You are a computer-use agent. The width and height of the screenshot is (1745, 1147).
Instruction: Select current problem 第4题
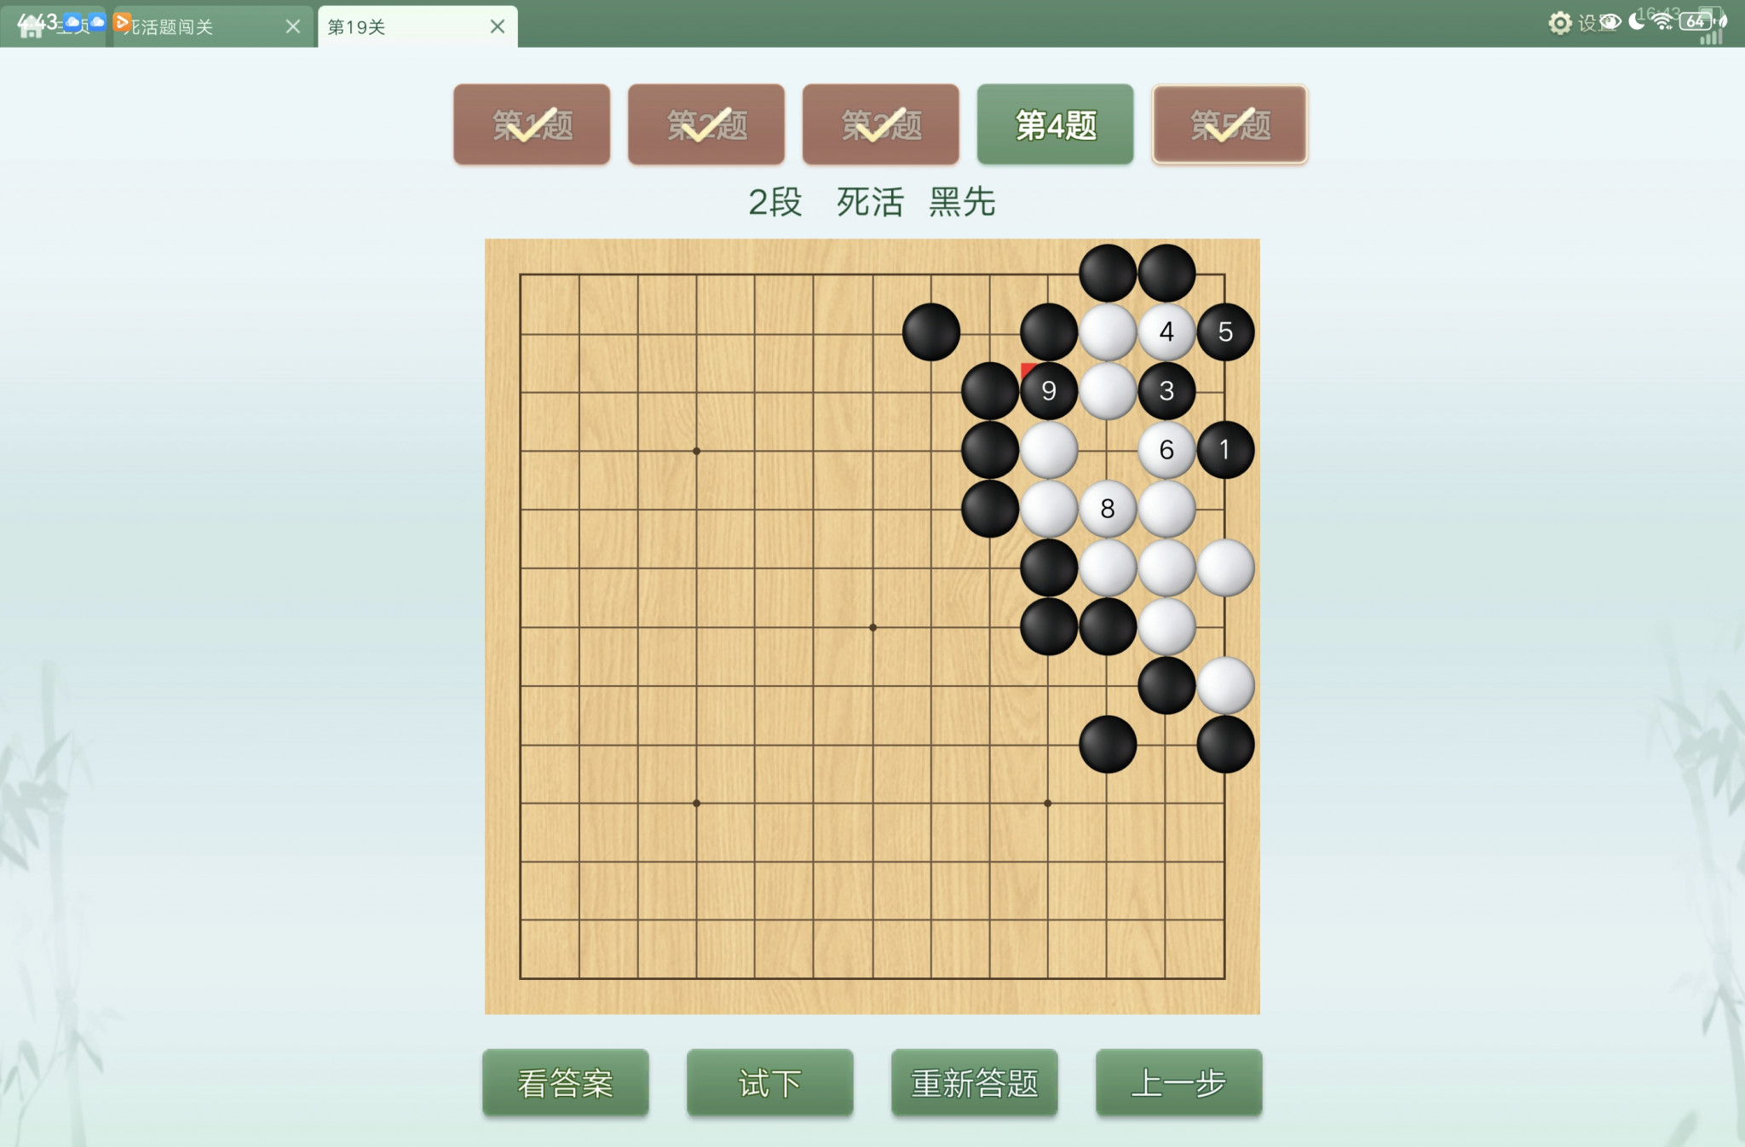tap(1055, 124)
